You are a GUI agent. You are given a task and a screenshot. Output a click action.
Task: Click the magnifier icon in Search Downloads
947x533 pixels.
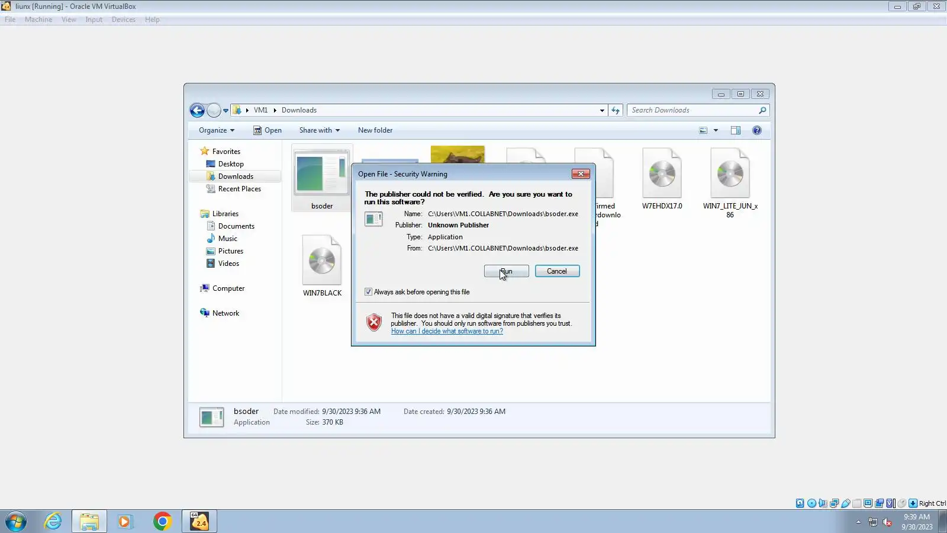pos(762,110)
